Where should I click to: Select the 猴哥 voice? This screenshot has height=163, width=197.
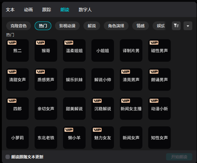click(x=46, y=50)
